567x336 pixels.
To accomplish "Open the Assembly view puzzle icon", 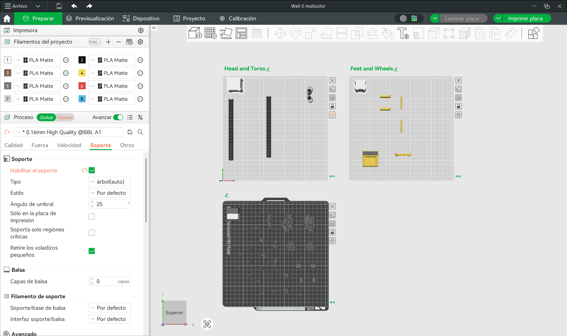I will [533, 33].
